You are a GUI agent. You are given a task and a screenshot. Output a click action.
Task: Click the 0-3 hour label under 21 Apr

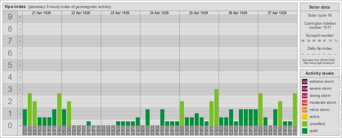coord(25,131)
